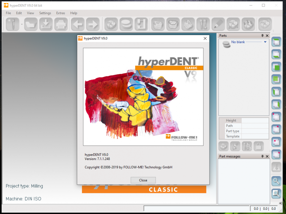
Task: Open the Extras menu
Action: pyautogui.click(x=61, y=13)
